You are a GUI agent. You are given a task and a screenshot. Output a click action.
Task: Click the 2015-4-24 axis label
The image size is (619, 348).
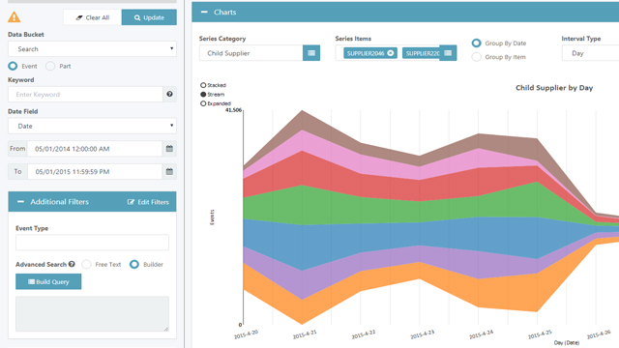tap(482, 334)
